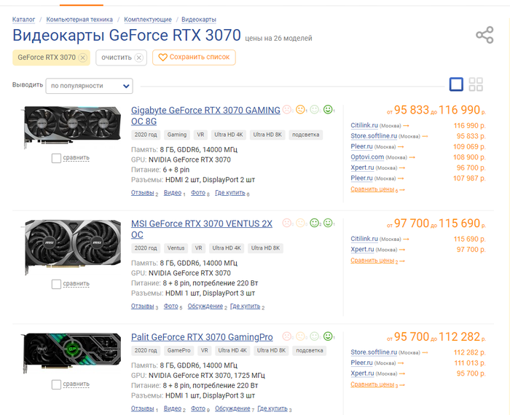This screenshot has width=510, height=415.
Task: Click orange neutral smiley for MSI card
Action: tap(300, 223)
